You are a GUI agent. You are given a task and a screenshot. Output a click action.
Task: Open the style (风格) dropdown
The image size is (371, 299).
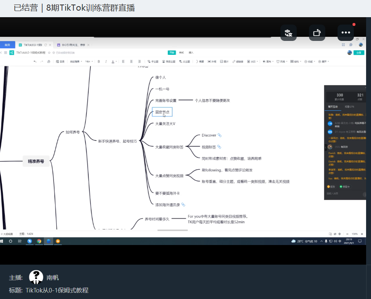282,61
